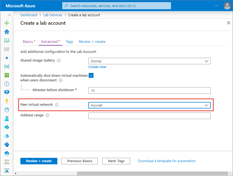
Task: Click the green Create a resource plus icon
Action: (7, 23)
